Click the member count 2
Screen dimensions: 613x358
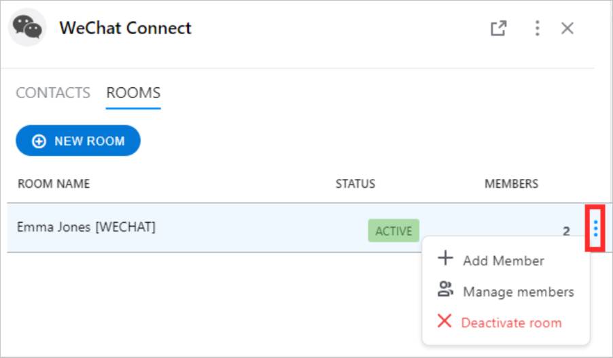point(566,231)
